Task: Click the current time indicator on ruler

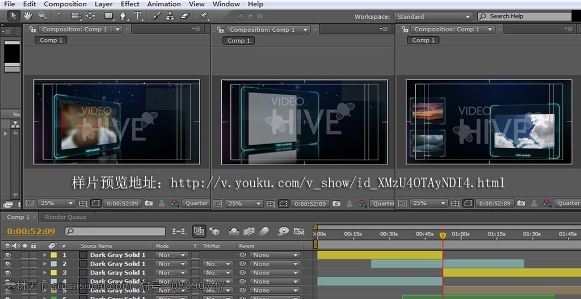Action: tap(443, 235)
